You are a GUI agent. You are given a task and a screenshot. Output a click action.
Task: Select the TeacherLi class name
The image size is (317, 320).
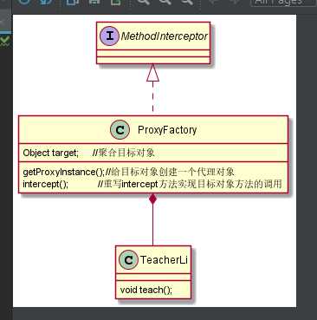pyautogui.click(x=164, y=259)
